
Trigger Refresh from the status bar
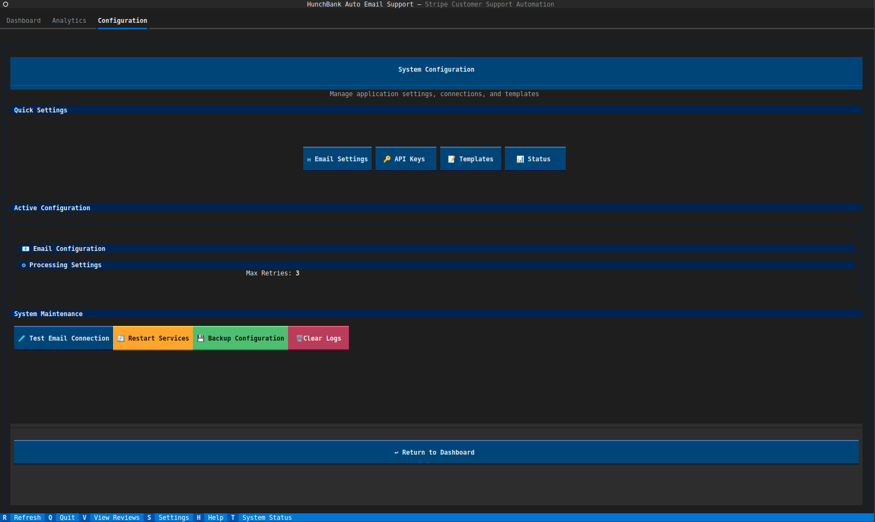point(27,517)
